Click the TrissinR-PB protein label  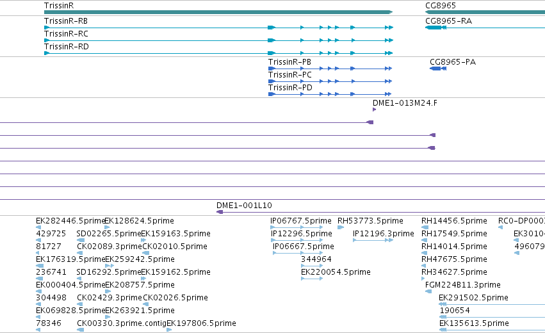289,62
